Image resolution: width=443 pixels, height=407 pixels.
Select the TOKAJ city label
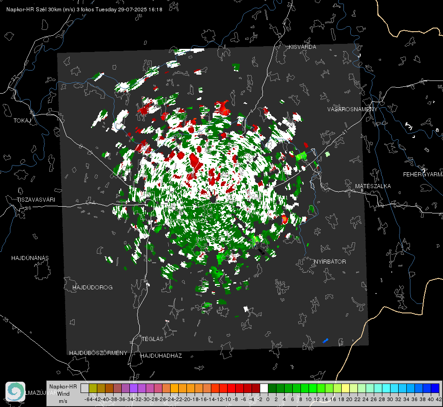click(22, 121)
